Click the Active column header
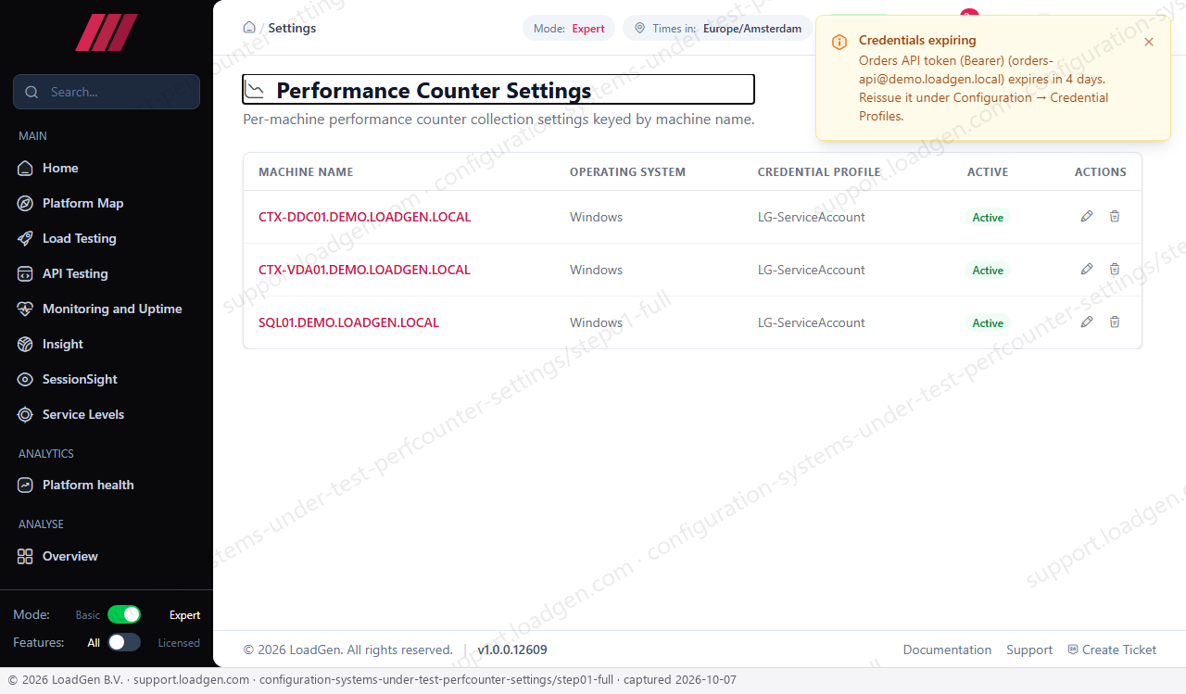 (x=988, y=171)
